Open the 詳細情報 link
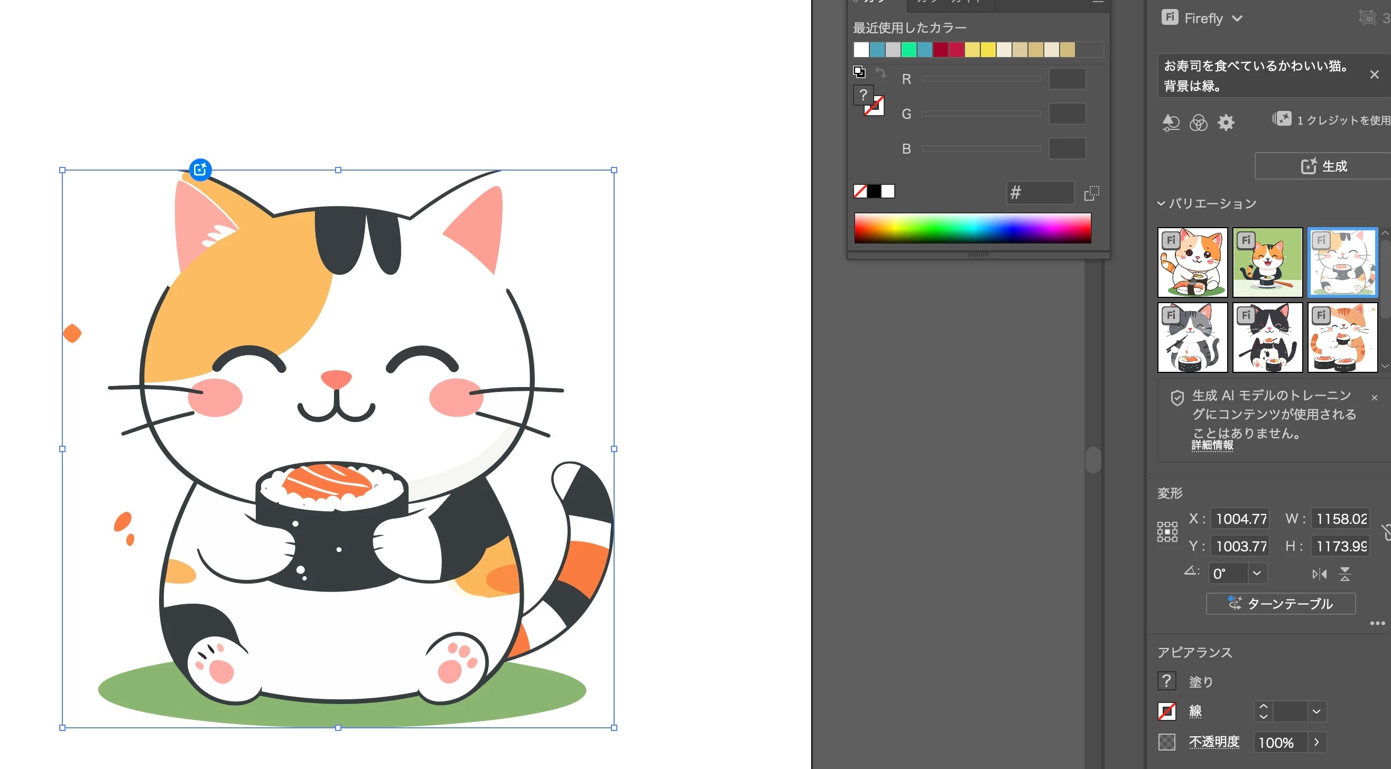Image resolution: width=1391 pixels, height=769 pixels. click(x=1212, y=445)
